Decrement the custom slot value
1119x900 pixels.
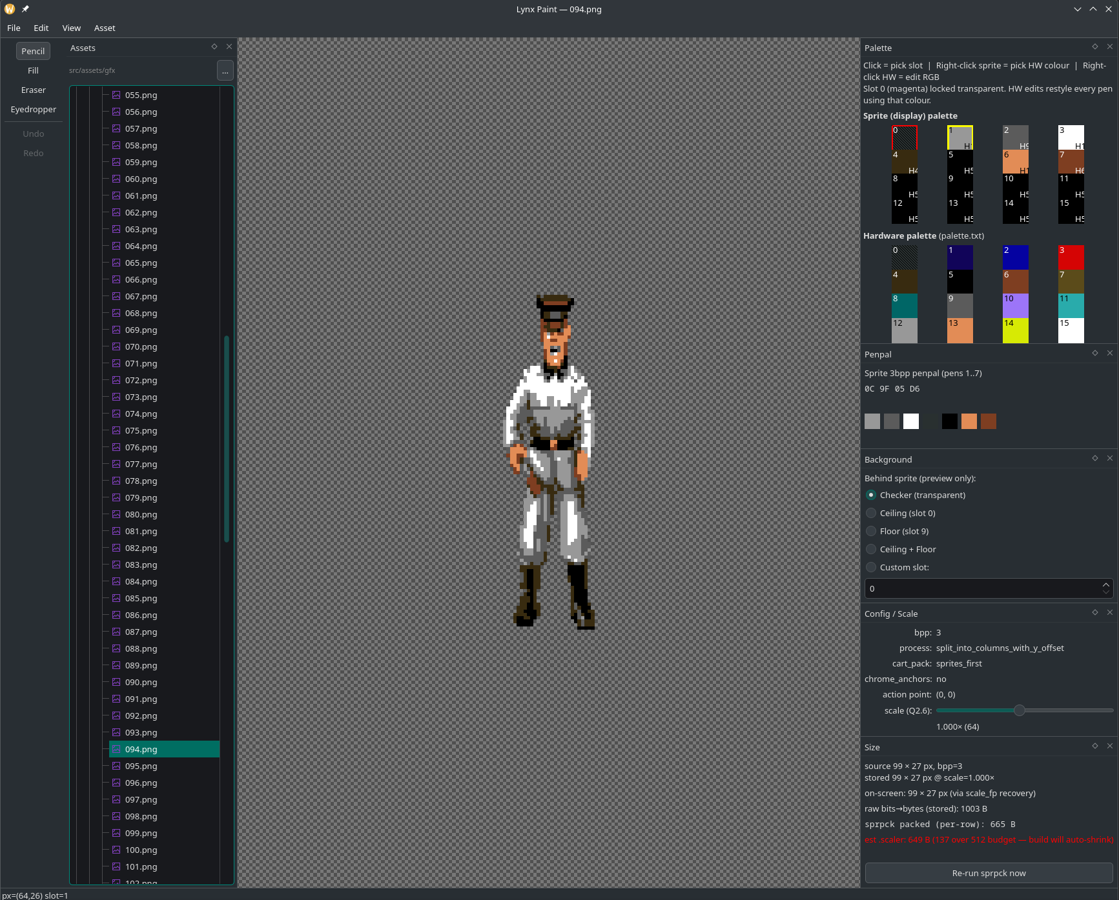[1105, 592]
